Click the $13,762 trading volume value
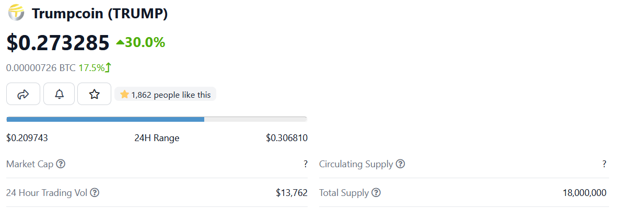The image size is (619, 208). pyautogui.click(x=291, y=193)
